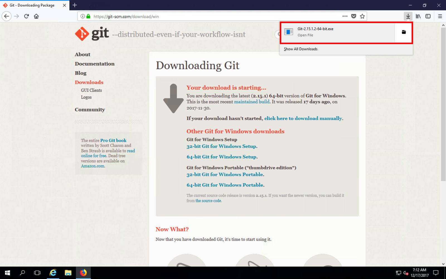Screen dimensions: 446x279
Task: Follow the maintained build link
Action: (x=252, y=102)
